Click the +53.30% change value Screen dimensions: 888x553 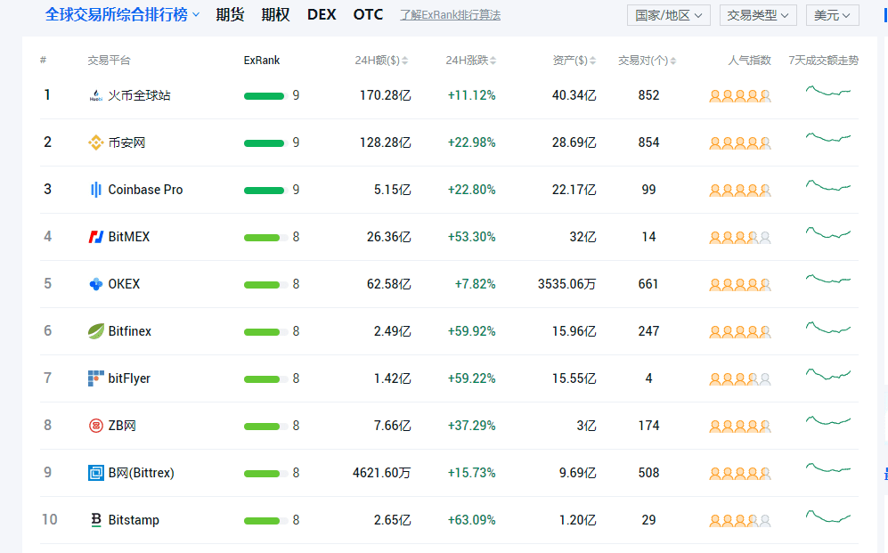tap(472, 237)
